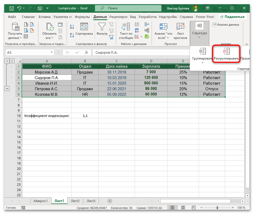
Task: Click the Группировать (Group) icon
Action: point(202,51)
